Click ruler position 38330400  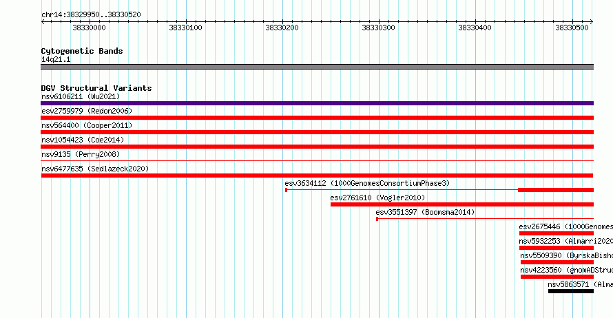pos(475,28)
